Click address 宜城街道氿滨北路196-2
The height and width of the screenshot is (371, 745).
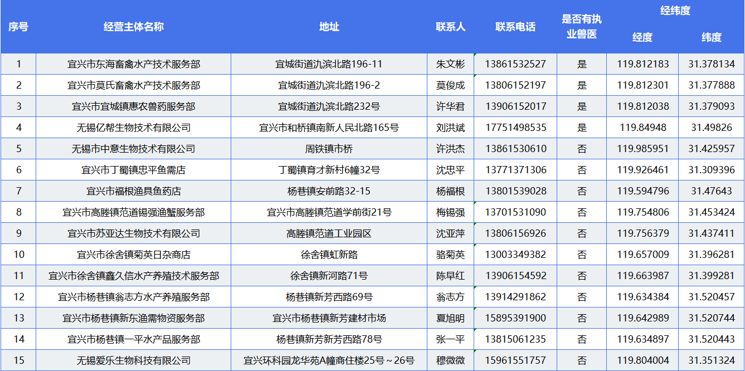tap(329, 85)
